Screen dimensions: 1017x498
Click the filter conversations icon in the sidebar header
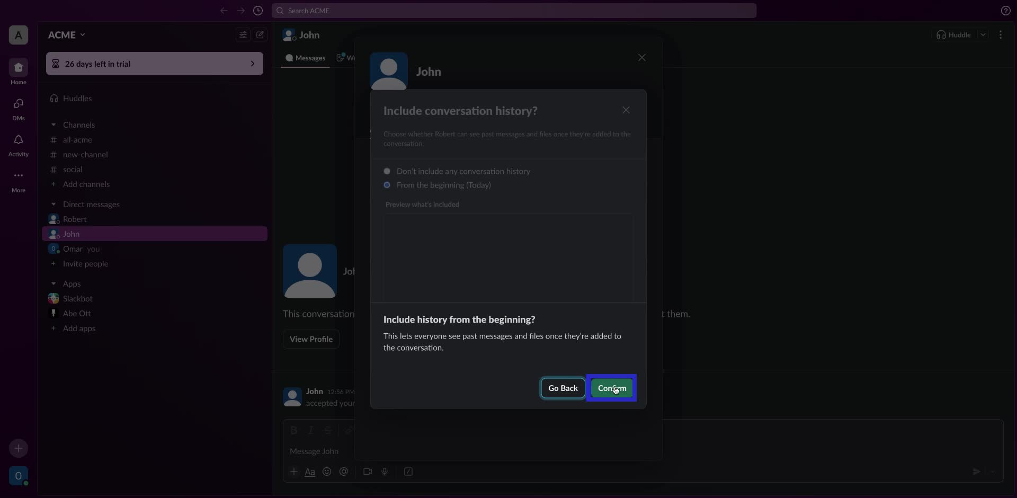(x=243, y=34)
